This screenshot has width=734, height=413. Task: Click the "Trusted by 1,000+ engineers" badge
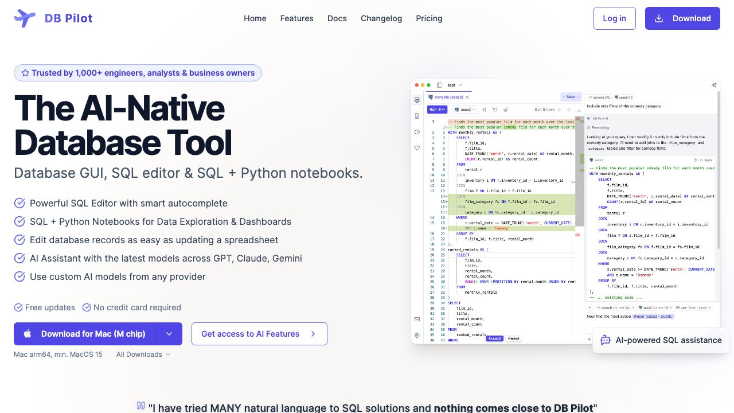click(138, 73)
